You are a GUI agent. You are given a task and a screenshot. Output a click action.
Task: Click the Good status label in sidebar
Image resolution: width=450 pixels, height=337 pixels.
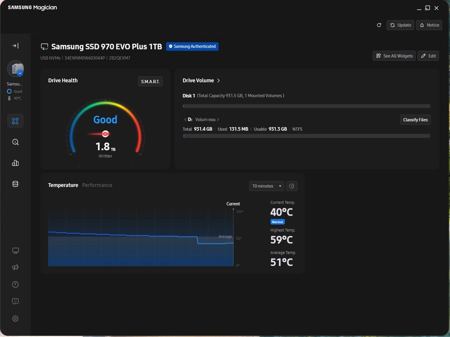pos(17,91)
